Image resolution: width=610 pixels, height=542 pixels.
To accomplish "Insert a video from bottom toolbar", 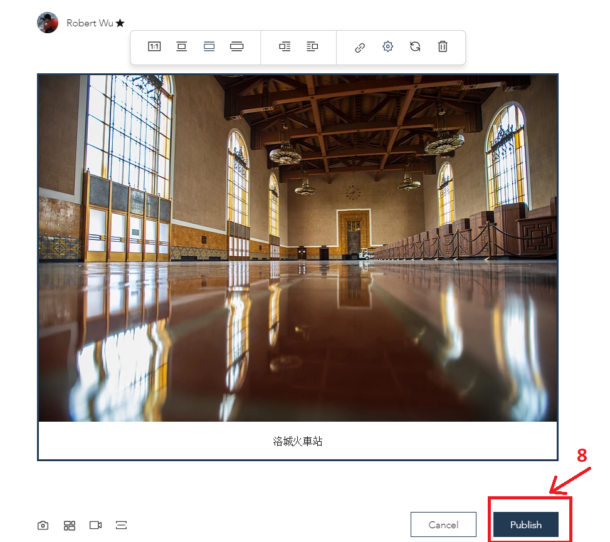I will point(96,525).
